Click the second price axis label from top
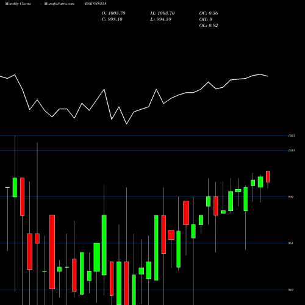 click(x=292, y=151)
